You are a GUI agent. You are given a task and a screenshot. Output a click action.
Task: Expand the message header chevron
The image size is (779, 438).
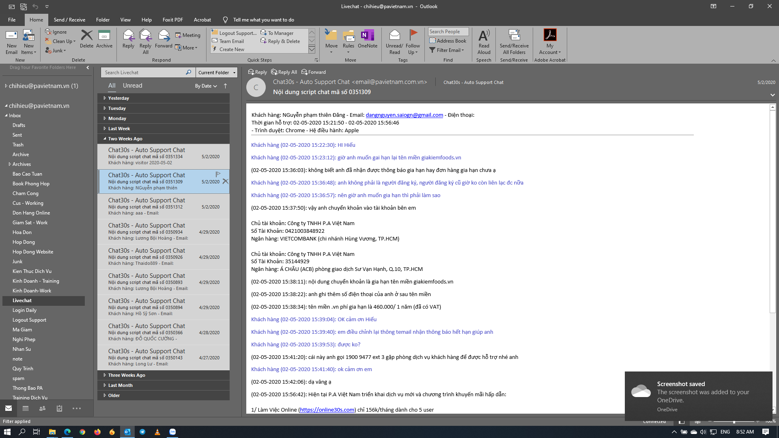pos(773,95)
